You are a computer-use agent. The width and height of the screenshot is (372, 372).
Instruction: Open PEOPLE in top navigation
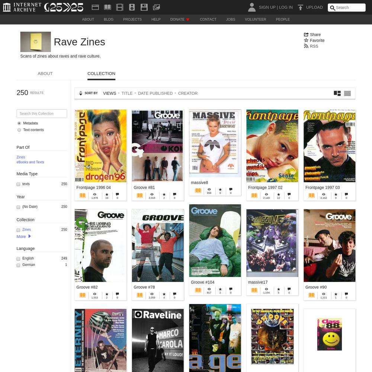click(x=283, y=19)
